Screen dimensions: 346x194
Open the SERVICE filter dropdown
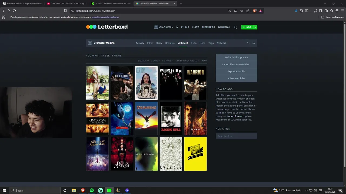tap(168, 61)
